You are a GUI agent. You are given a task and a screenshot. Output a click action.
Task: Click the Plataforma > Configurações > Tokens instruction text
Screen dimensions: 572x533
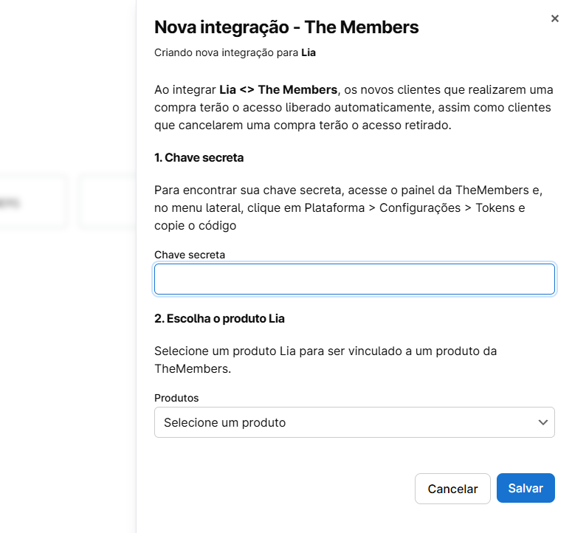click(x=413, y=208)
